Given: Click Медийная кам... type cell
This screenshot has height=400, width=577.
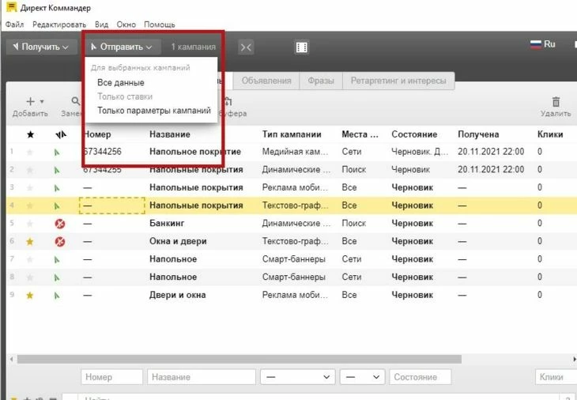Looking at the screenshot, I should (x=295, y=152).
